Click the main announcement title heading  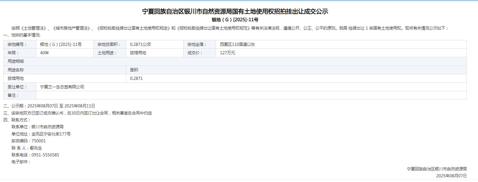(235, 12)
